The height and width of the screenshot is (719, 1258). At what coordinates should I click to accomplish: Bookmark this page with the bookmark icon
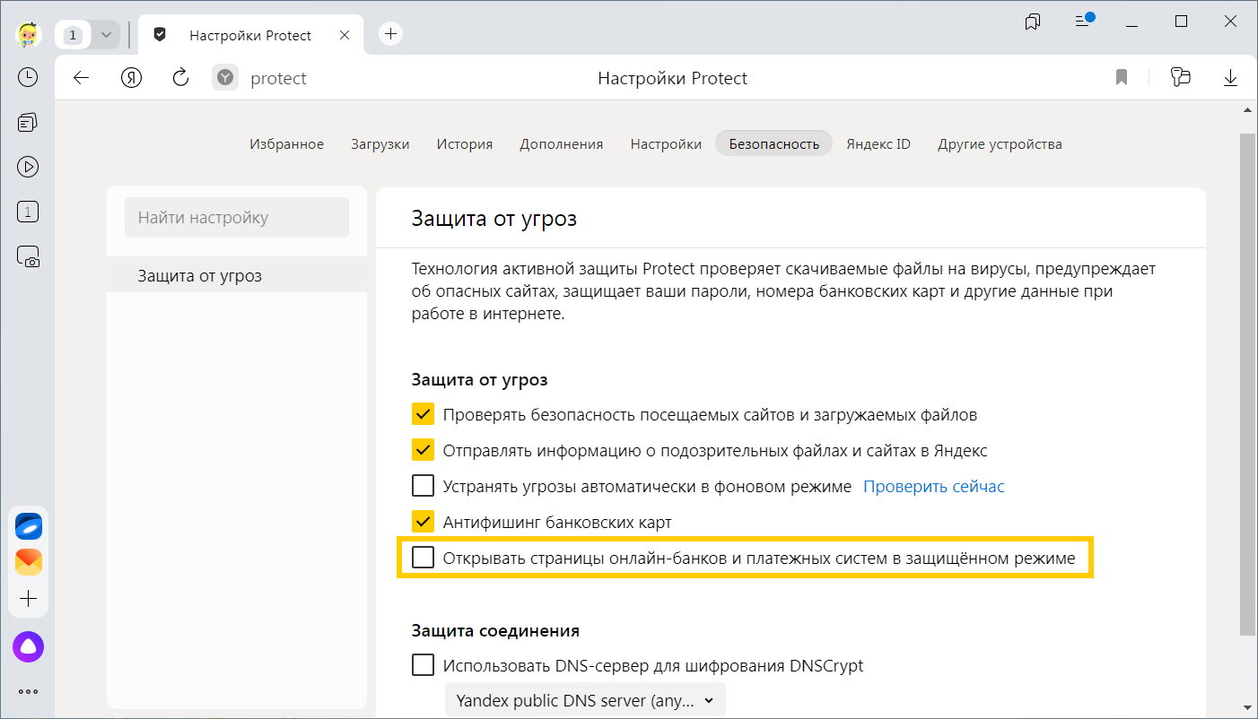(x=1122, y=78)
